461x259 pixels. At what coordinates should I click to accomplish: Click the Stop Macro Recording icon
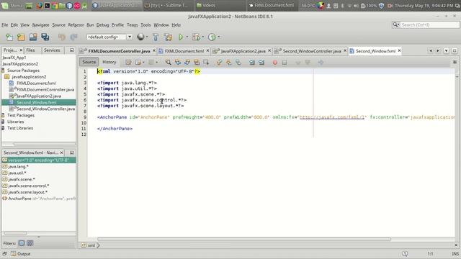[285, 63]
